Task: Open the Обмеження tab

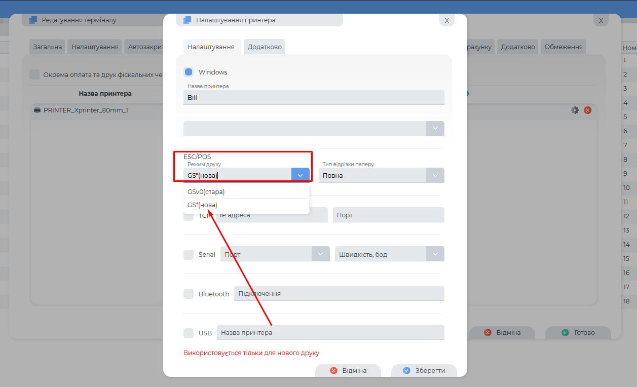Action: pyautogui.click(x=563, y=47)
